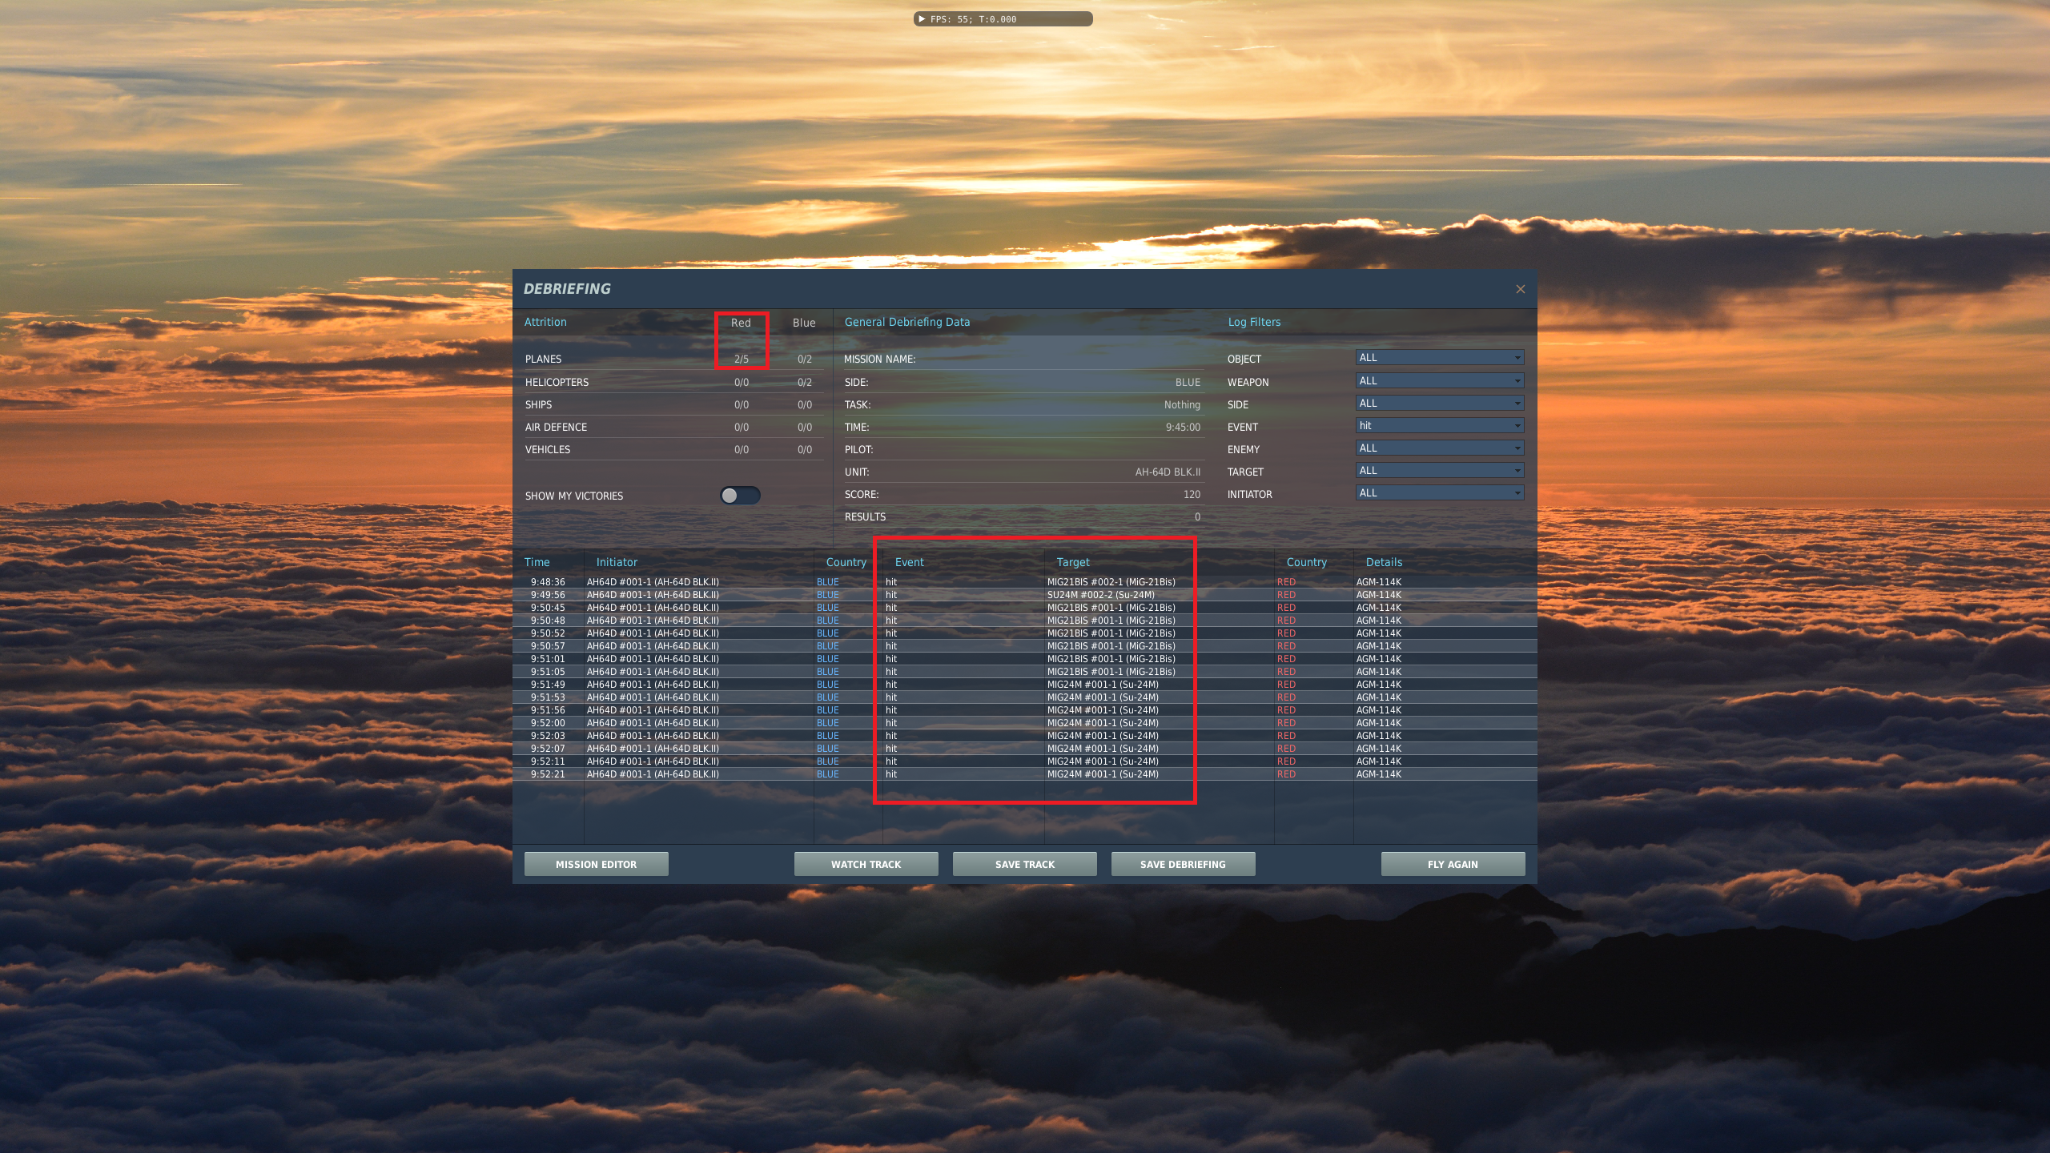Image resolution: width=2050 pixels, height=1153 pixels.
Task: Open the EVENT filter dropdown set to hit
Action: 1440,426
